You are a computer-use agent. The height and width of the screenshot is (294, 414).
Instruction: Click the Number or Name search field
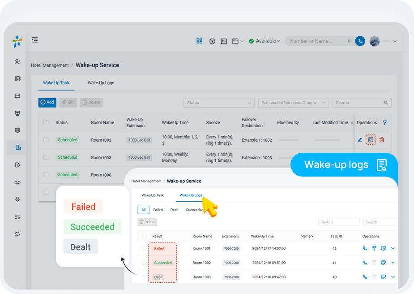coord(317,41)
